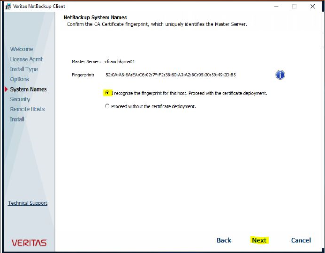This screenshot has width=325, height=253.
Task: Select the Security step in sidebar
Action: pos(20,99)
